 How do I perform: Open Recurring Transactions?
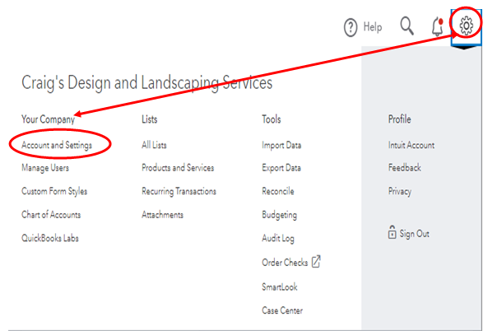click(x=179, y=191)
